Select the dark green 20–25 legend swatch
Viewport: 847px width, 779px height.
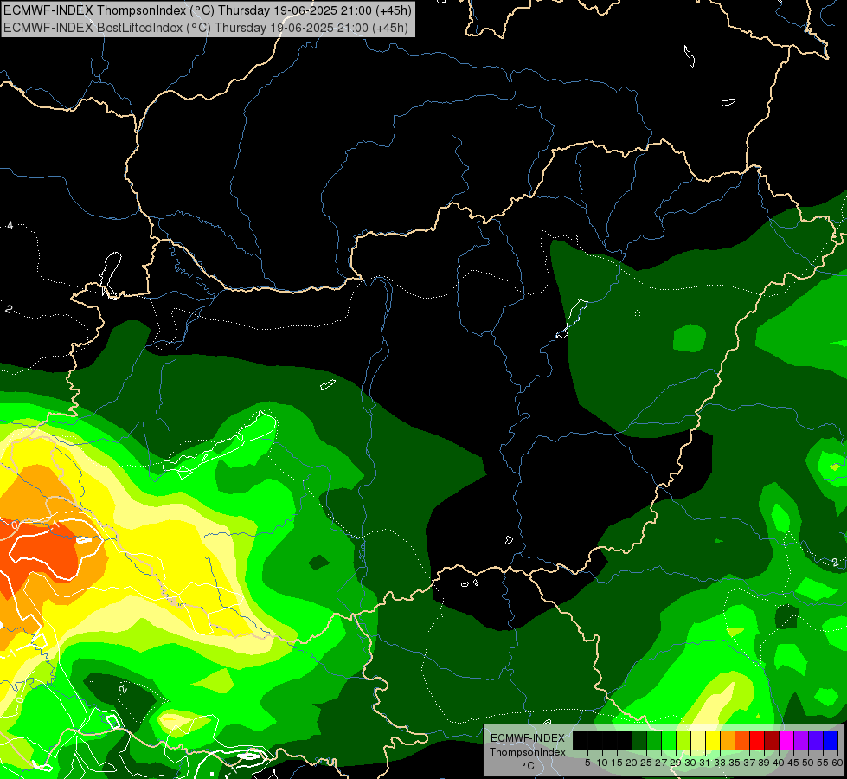(x=639, y=740)
